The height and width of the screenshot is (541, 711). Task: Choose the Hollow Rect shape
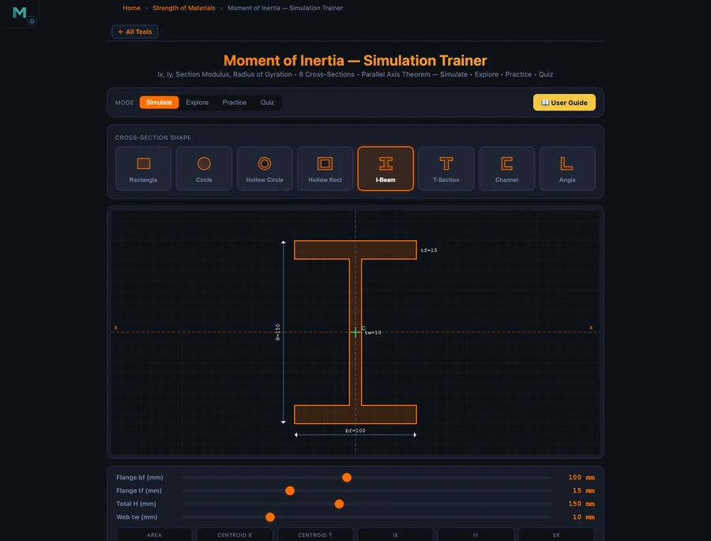click(x=325, y=169)
